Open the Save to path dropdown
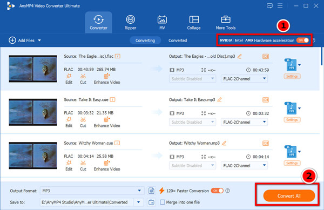324x210 pixels. coord(138,202)
